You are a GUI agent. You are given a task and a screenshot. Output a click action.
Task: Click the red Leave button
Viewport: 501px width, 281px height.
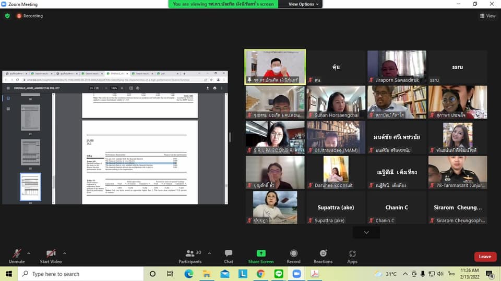485,257
